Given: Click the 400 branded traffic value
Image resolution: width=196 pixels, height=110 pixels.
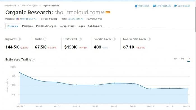Looking at the screenshot, I should (97, 47).
